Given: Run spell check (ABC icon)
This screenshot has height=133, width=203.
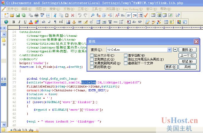Looking at the screenshot, I should point(42,15).
